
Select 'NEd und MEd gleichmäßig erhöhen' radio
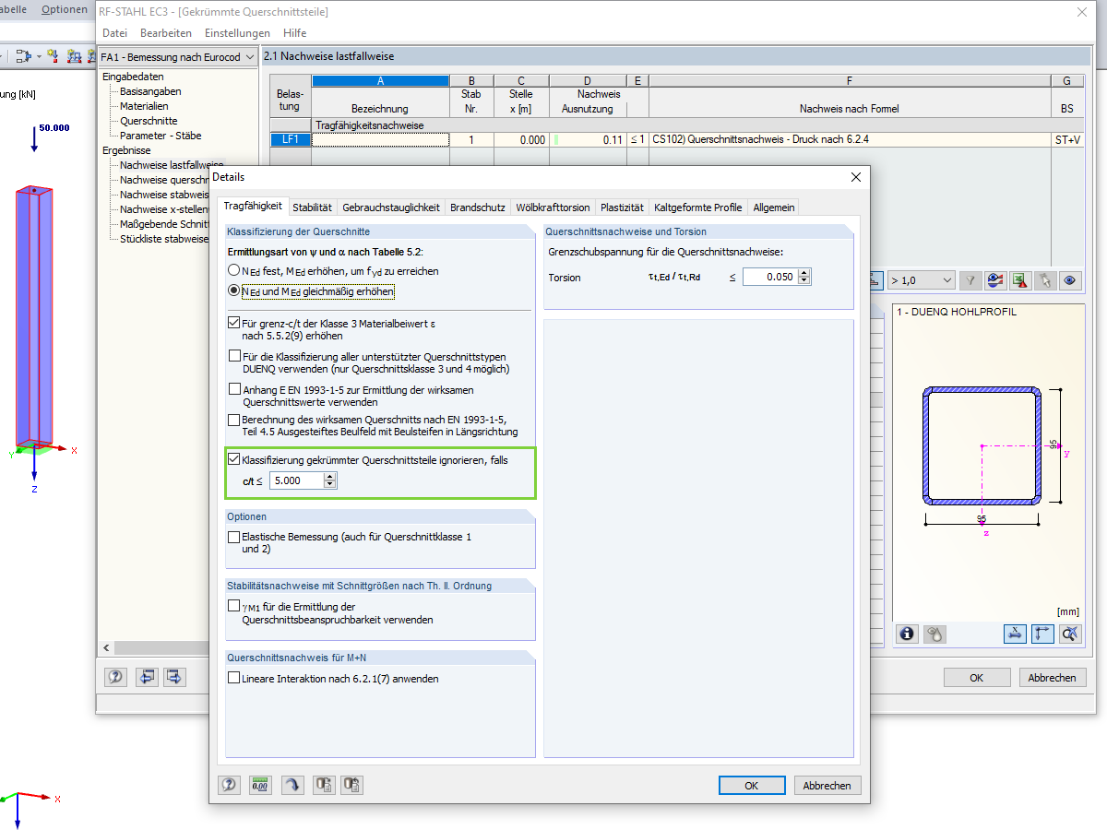(233, 291)
